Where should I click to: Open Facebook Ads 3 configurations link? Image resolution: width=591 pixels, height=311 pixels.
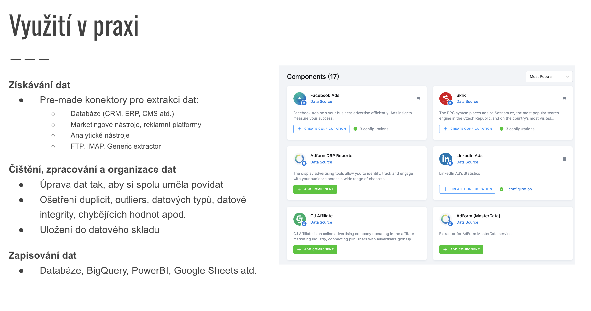coord(374,129)
